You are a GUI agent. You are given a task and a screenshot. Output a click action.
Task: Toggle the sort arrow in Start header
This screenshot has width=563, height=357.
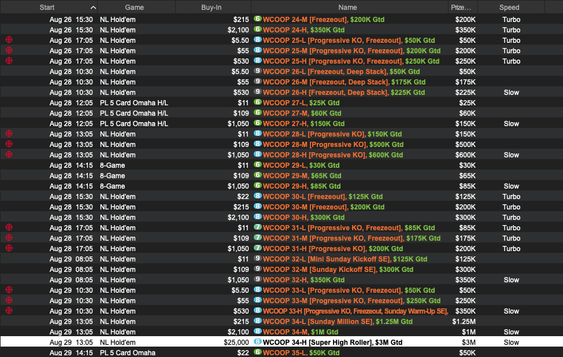point(93,7)
